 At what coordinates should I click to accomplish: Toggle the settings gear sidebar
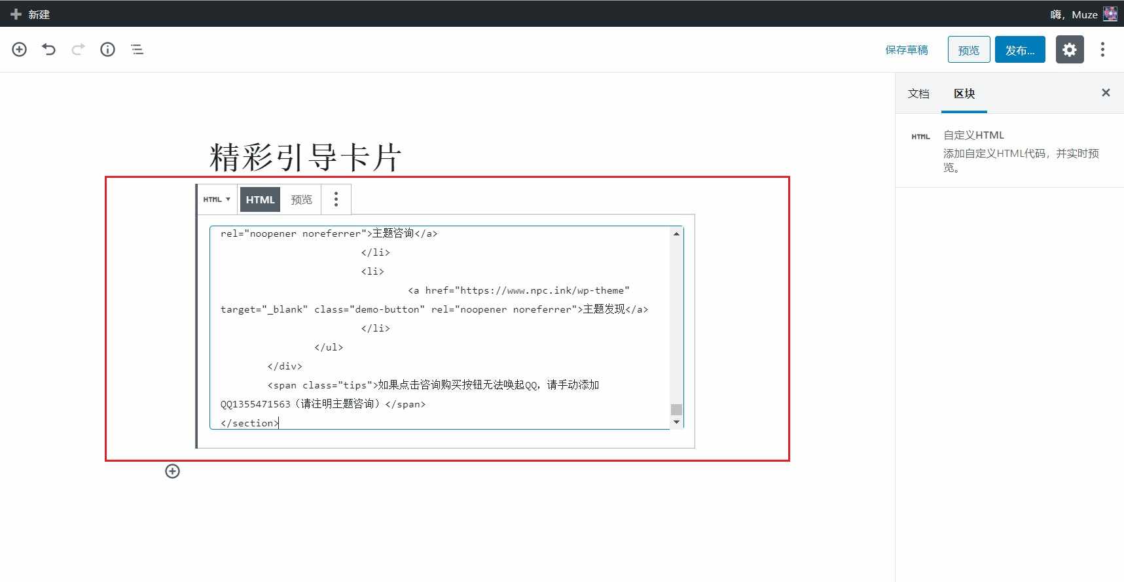[1069, 50]
